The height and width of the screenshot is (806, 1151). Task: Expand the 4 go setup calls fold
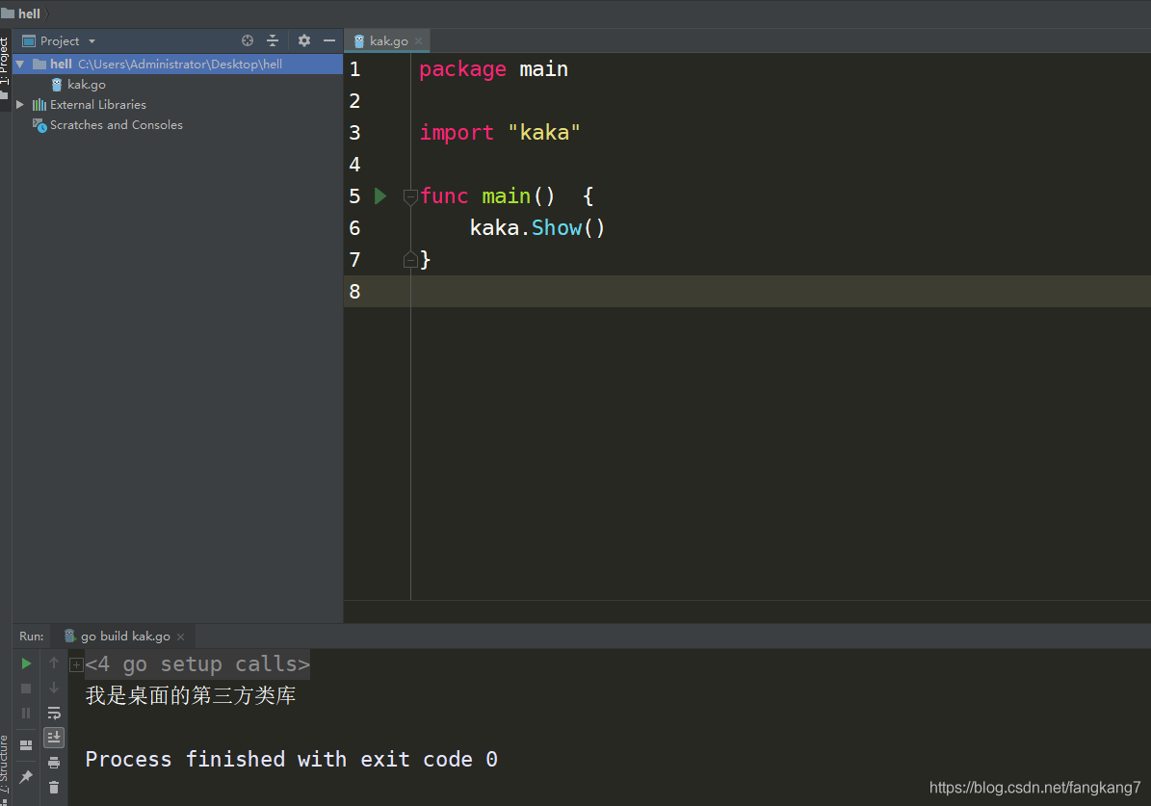tap(76, 665)
